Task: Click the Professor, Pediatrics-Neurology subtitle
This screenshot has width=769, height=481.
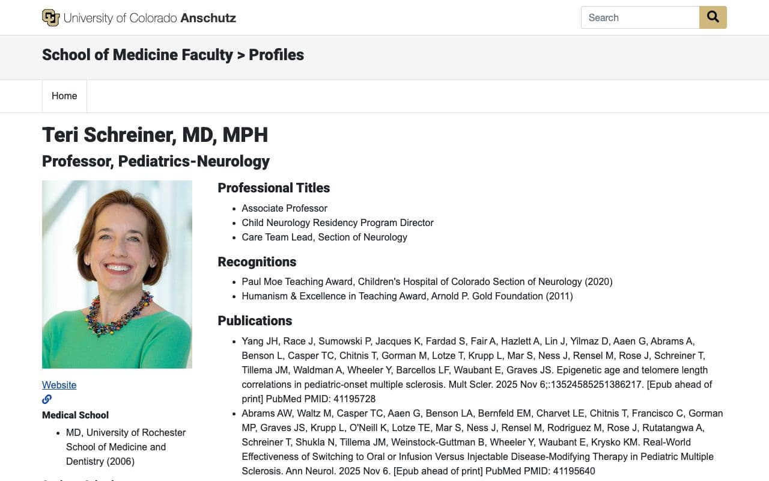Action: tap(156, 161)
